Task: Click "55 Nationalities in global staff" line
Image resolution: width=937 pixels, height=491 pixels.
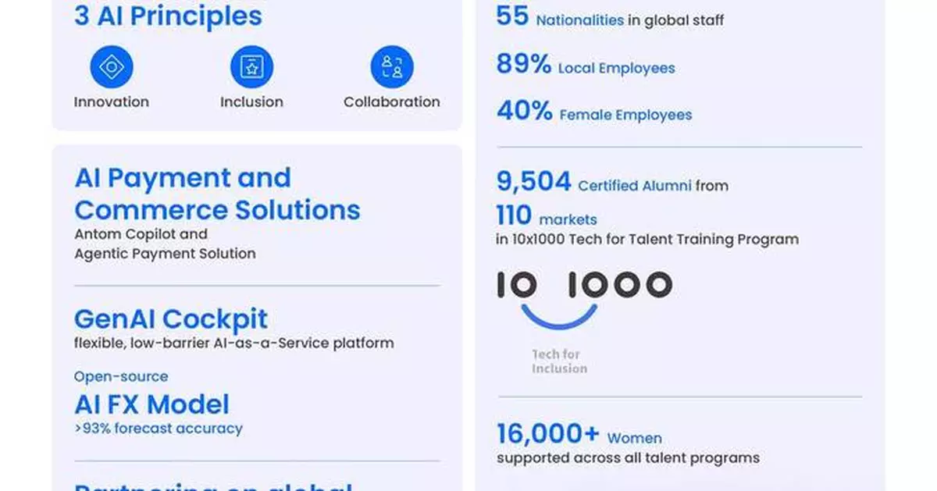Action: tap(610, 17)
